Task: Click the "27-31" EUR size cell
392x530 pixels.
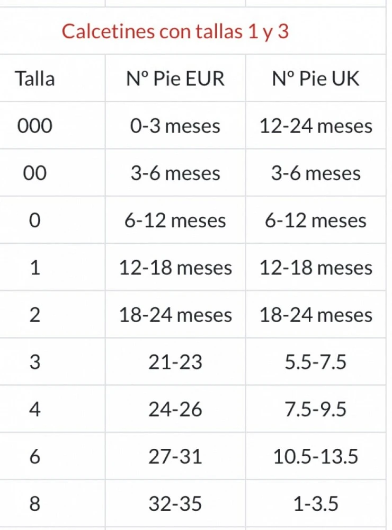Action: point(175,457)
